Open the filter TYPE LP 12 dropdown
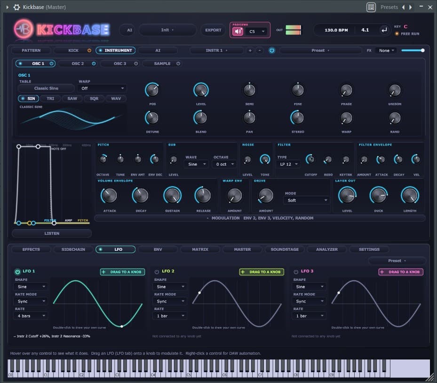437x383 pixels. [x=289, y=164]
